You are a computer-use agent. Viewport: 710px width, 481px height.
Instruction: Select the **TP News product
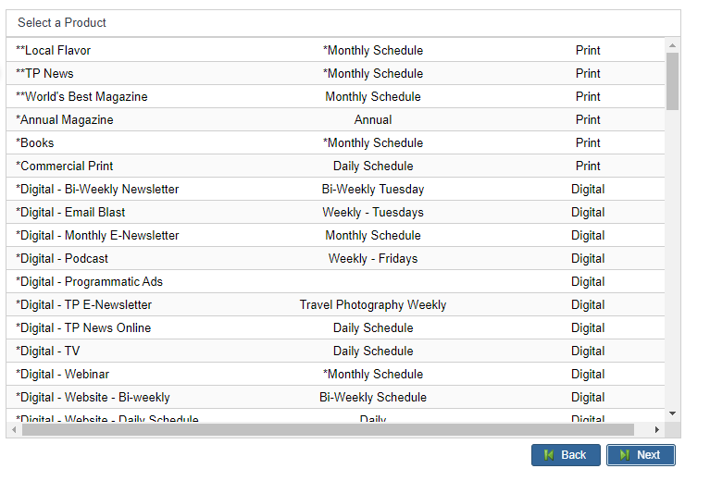click(335, 73)
